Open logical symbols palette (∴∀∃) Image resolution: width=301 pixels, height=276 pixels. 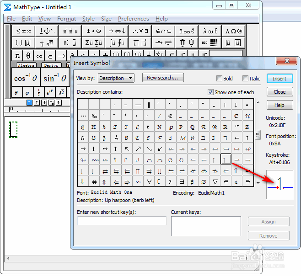[140, 31]
